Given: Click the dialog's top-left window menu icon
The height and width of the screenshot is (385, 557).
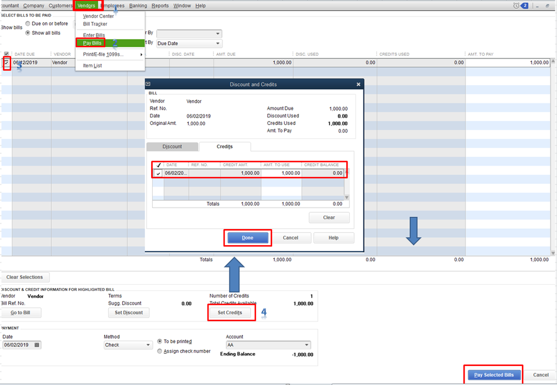Looking at the screenshot, I should coord(148,84).
